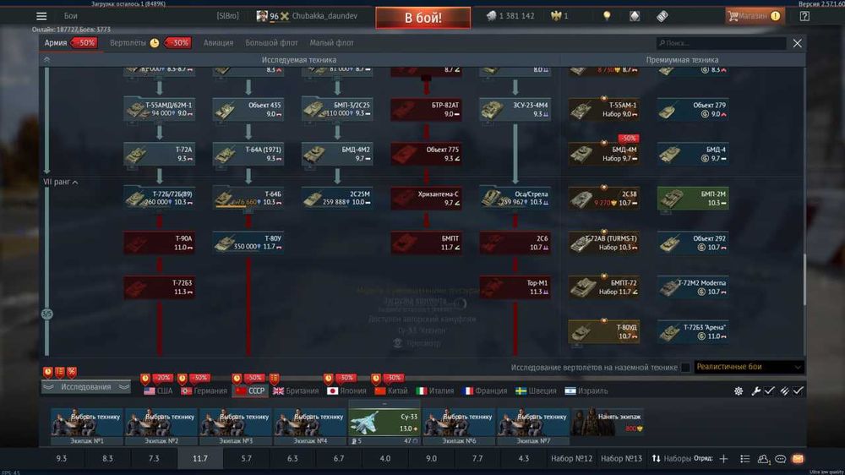The height and width of the screenshot is (475, 845).
Task: Click the В бой! battle button
Action: coord(423,18)
